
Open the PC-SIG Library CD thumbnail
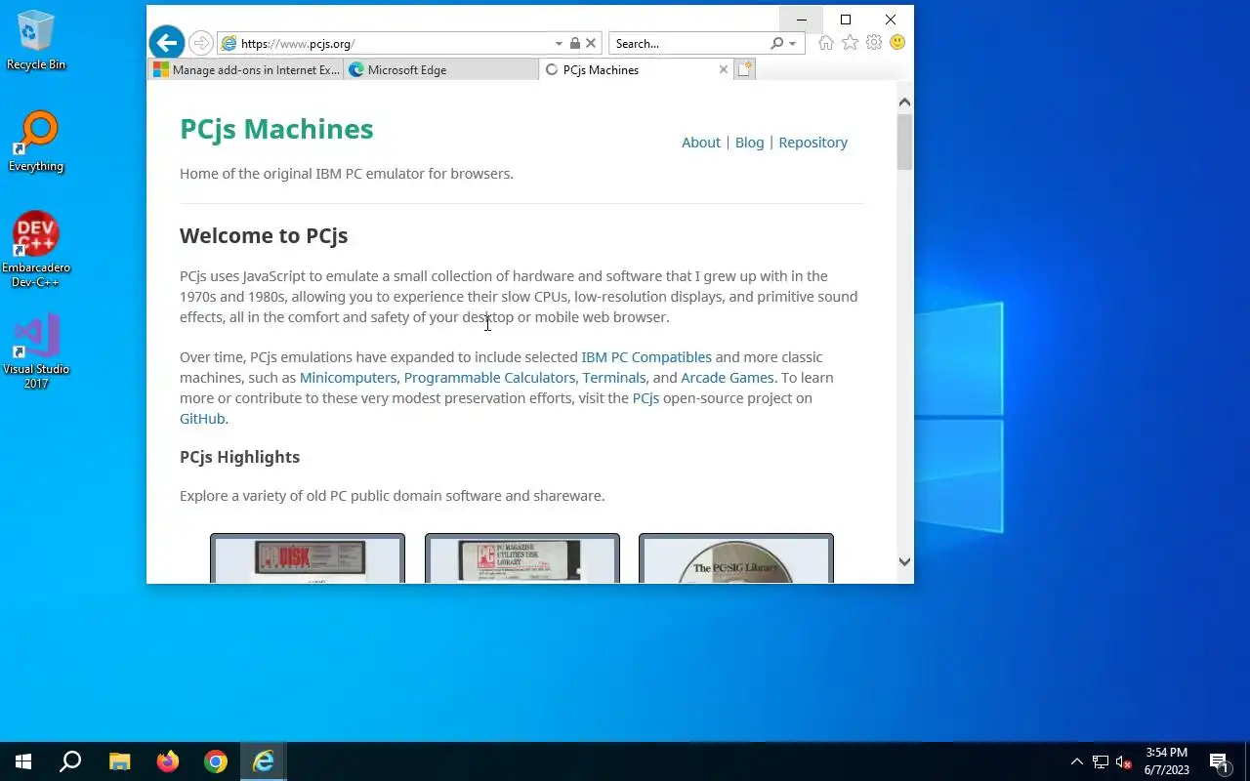pos(736,558)
